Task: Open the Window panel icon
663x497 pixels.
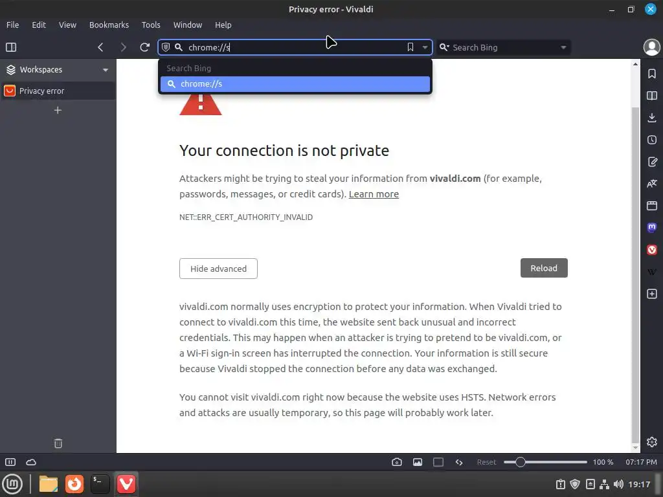Action: click(x=651, y=206)
